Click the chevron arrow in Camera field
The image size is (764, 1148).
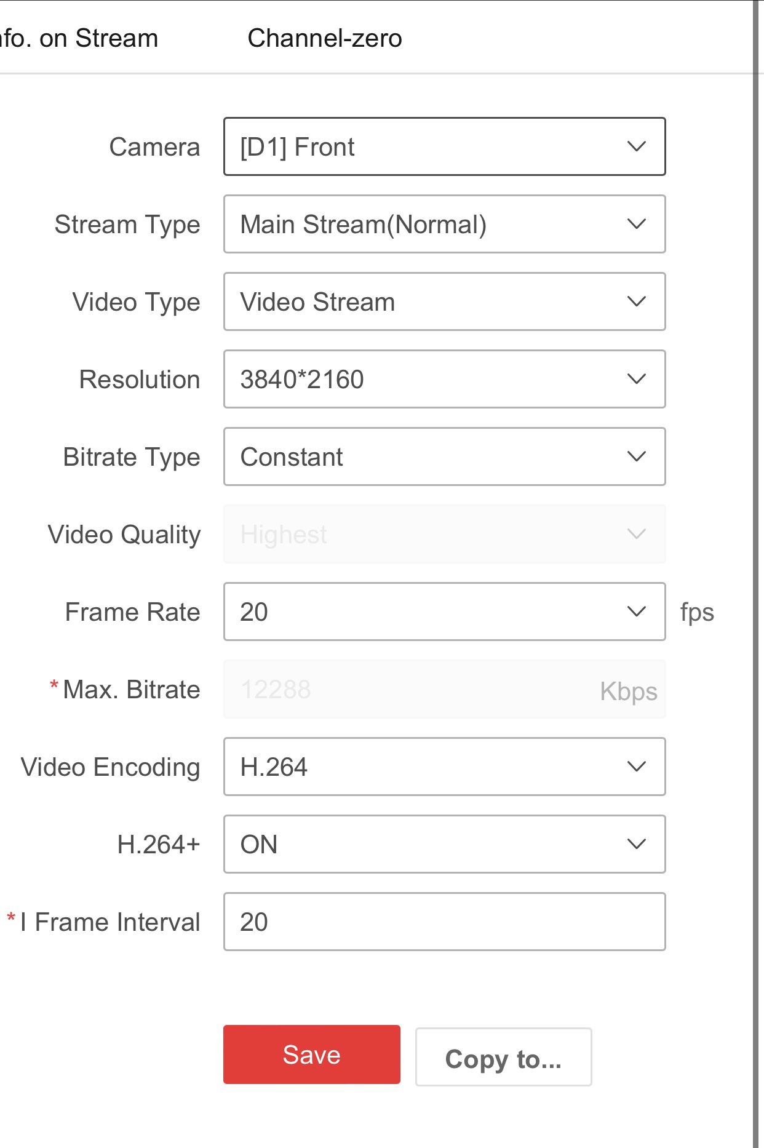click(x=636, y=146)
